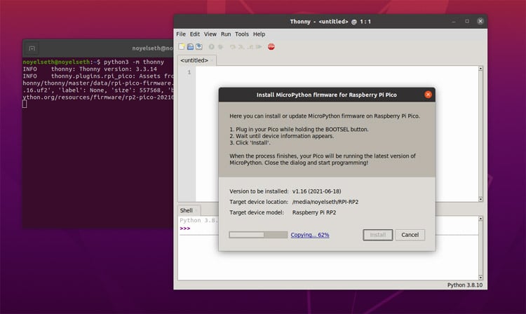Screen dimensions: 526x314
Task: Click the new tab icon in the terminal window
Action: pyautogui.click(x=32, y=48)
